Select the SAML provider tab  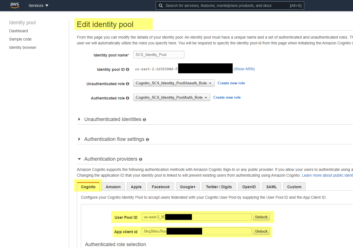[271, 187]
